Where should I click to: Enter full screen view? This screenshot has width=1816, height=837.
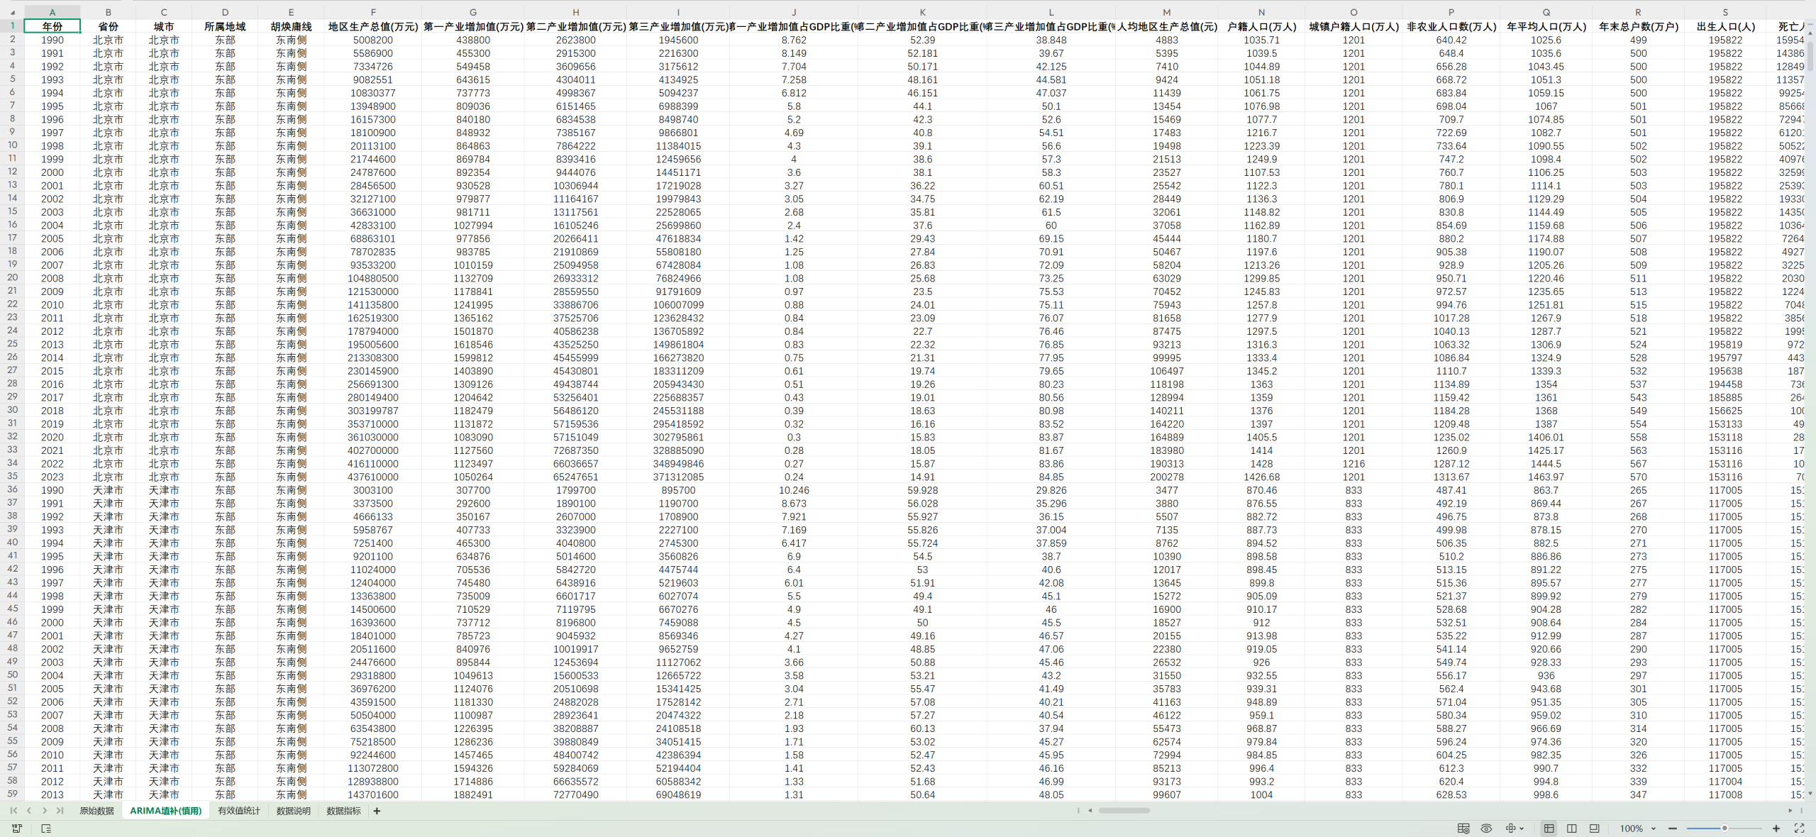coord(1799,828)
